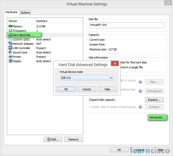Image resolution: width=173 pixels, height=156 pixels.
Task: Select the Sound Card row label
Action: coord(20,52)
